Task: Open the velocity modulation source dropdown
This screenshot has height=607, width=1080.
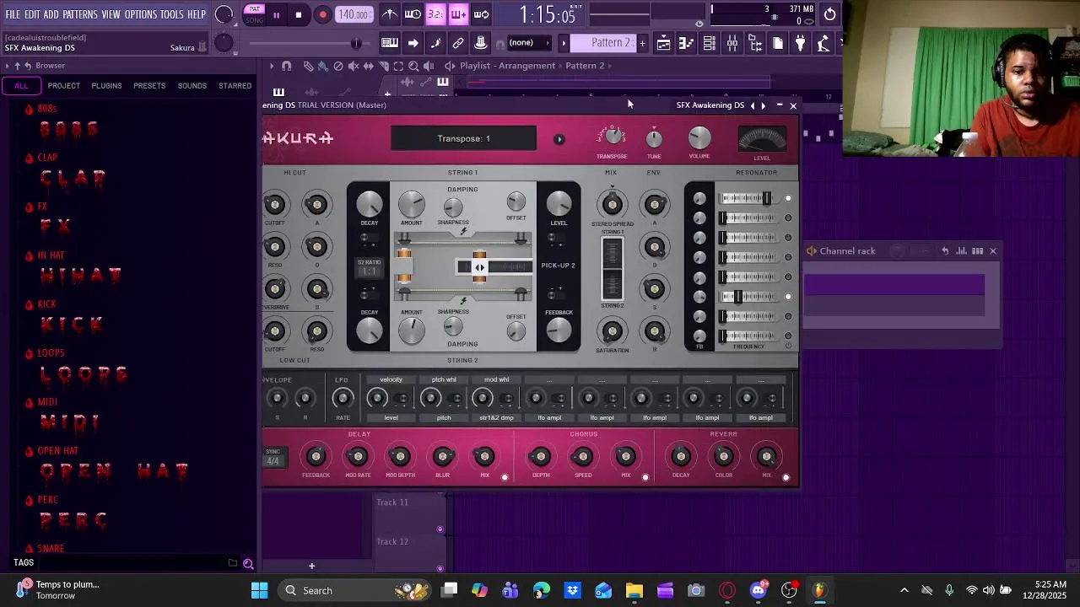Action: point(391,379)
